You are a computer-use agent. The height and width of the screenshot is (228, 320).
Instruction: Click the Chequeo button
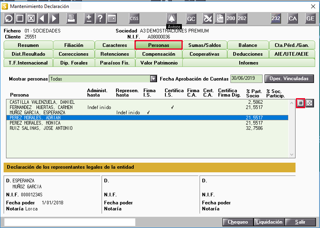point(238,222)
